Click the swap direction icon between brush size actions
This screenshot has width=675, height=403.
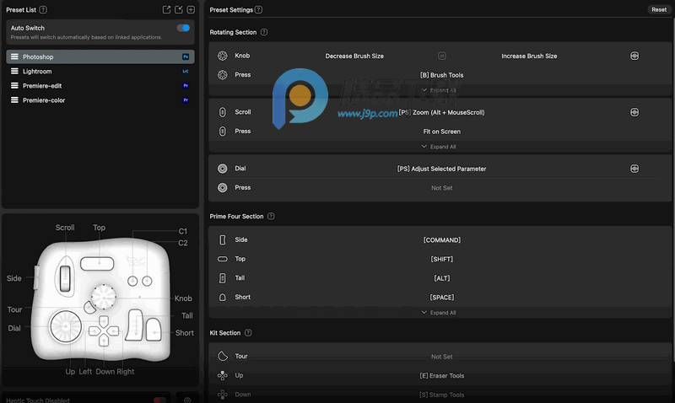441,56
